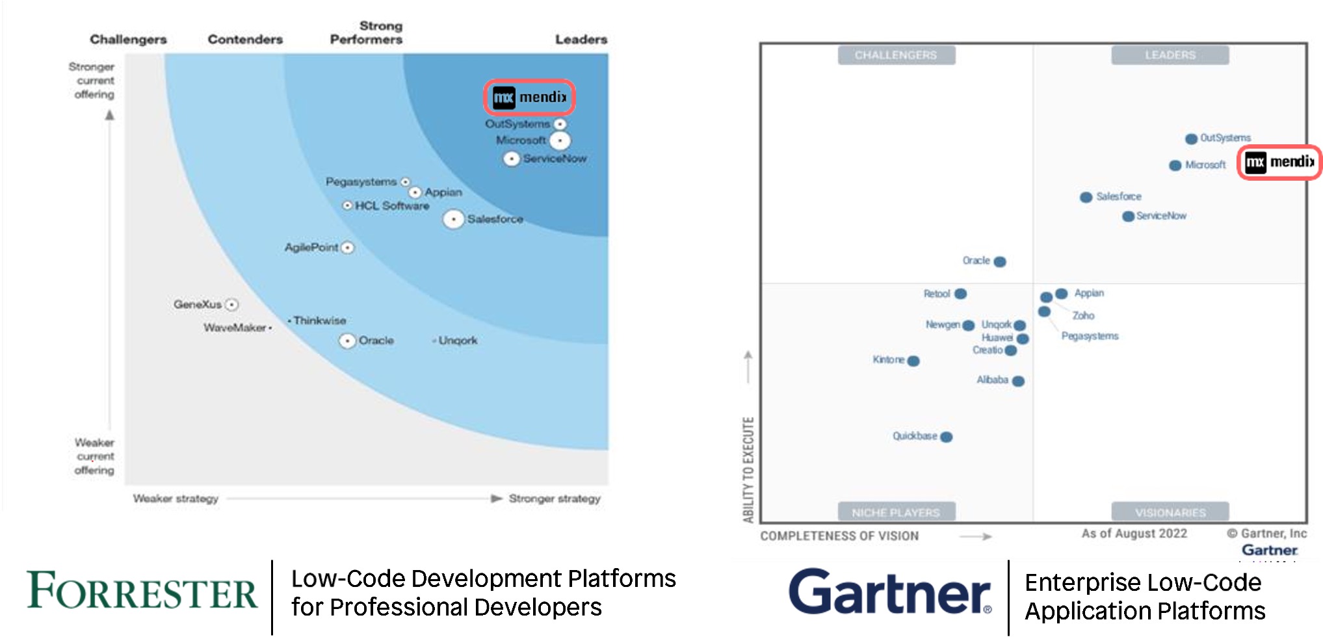The image size is (1323, 637).
Task: Select the Microsoft dot in the Gartner quadrant
Action: coord(1175,166)
